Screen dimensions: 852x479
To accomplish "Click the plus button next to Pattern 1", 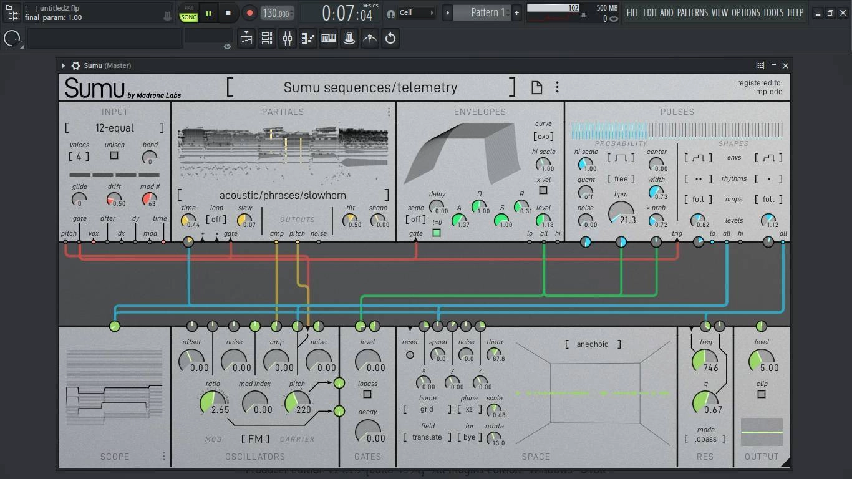I will pos(516,12).
